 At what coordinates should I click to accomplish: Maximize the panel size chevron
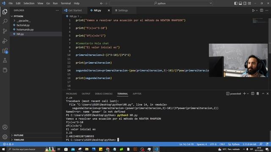(263, 94)
